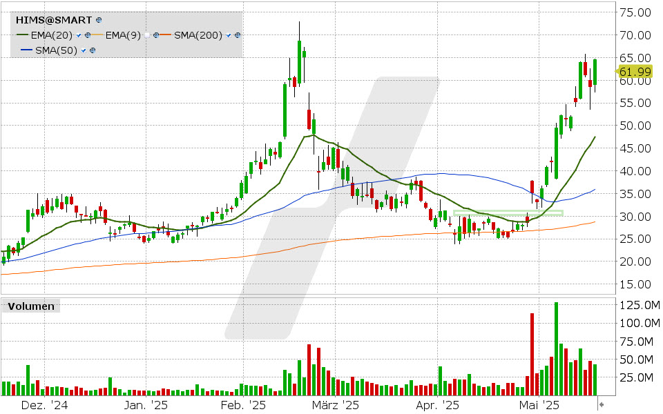Click the Dez. '24 axis label
Viewport: 663px width, 414px height.
pyautogui.click(x=44, y=405)
